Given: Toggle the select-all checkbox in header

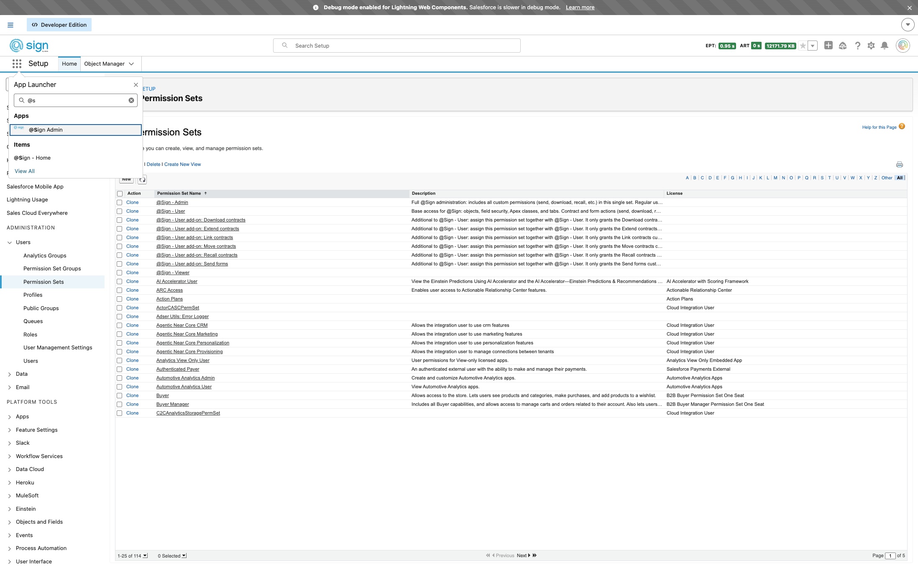Looking at the screenshot, I should pos(120,194).
